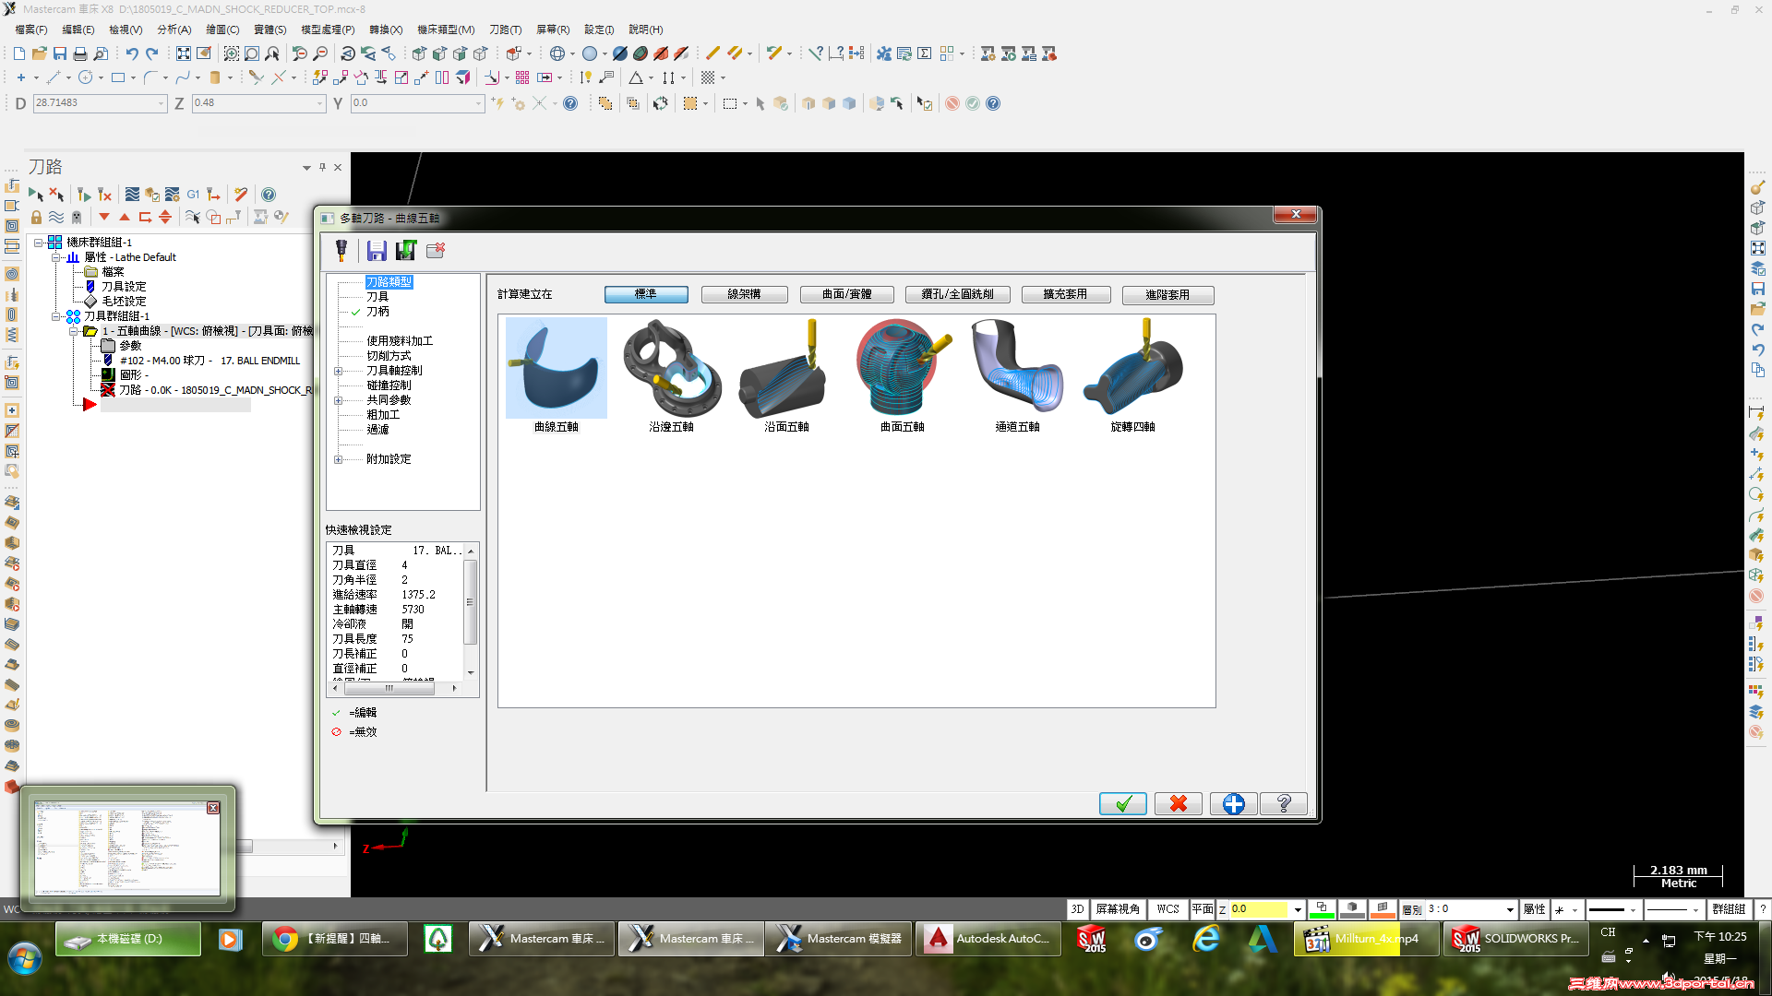
Task: Click the Toolpaths panel help icon
Action: (269, 195)
